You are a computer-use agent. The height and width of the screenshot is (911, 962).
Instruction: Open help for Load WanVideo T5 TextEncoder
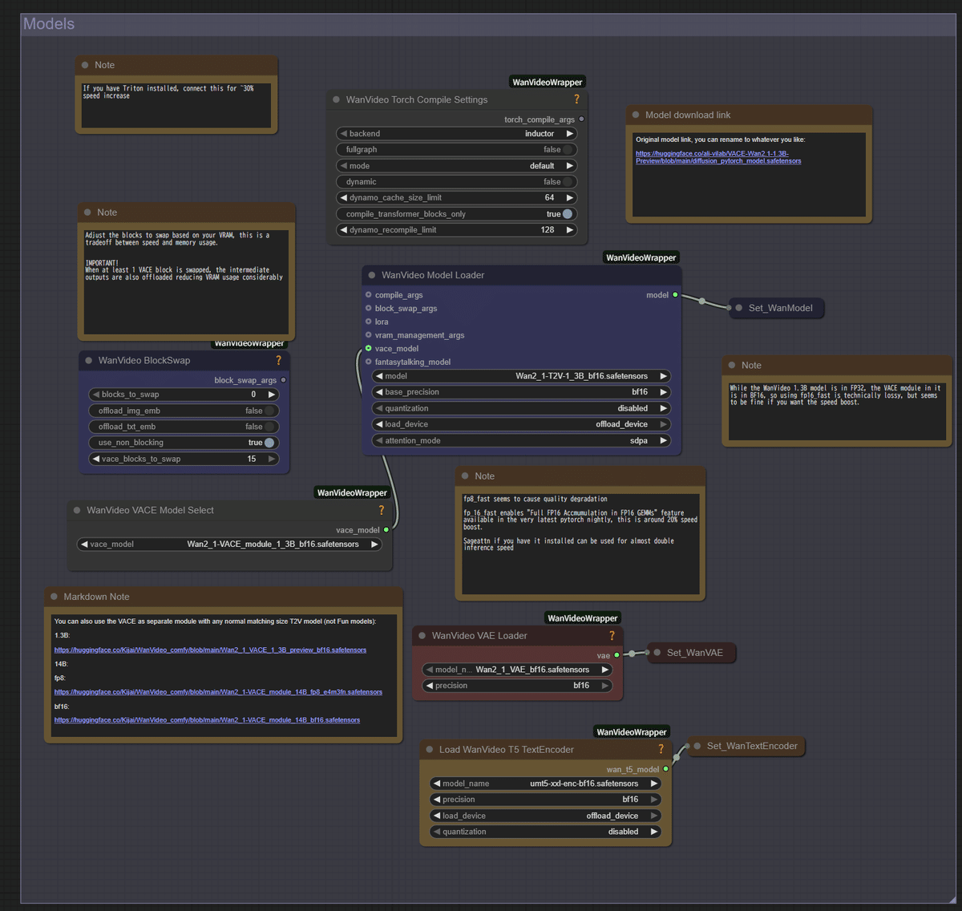point(661,749)
